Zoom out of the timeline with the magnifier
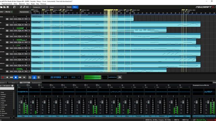The height and width of the screenshot is (121, 216). pyautogui.click(x=24, y=7)
